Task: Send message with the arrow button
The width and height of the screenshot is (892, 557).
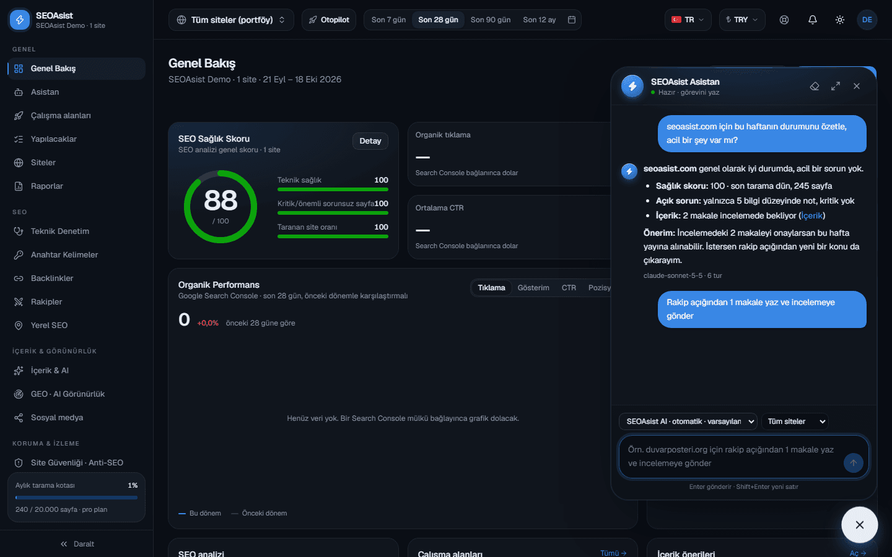Action: pos(854,463)
